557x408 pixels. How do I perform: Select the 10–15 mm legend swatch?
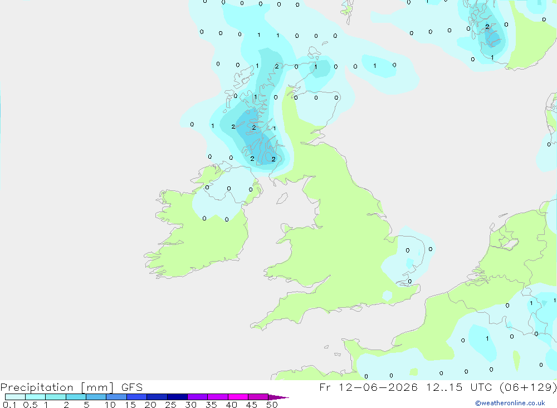pyautogui.click(x=116, y=397)
